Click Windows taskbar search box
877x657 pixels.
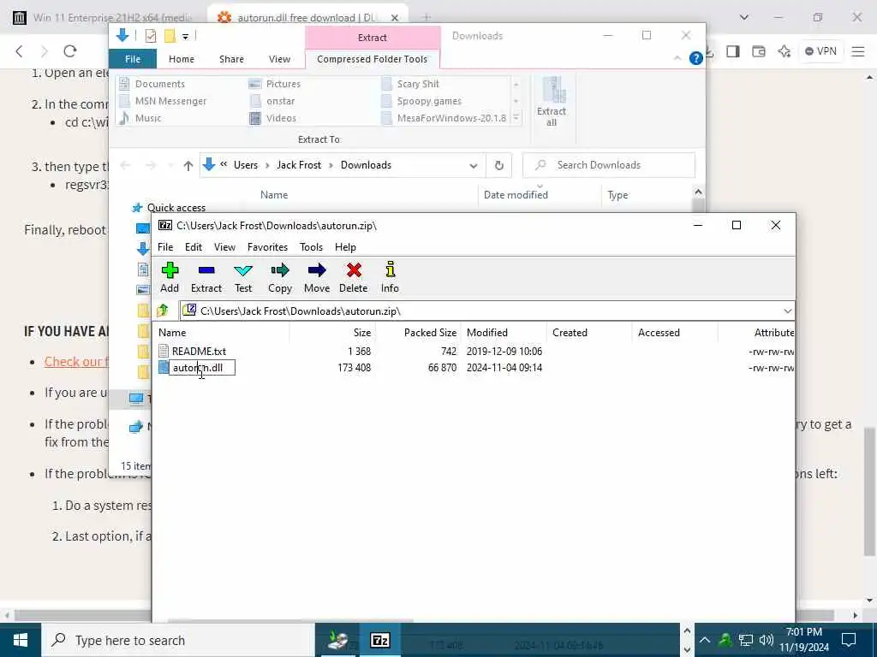[178, 640]
